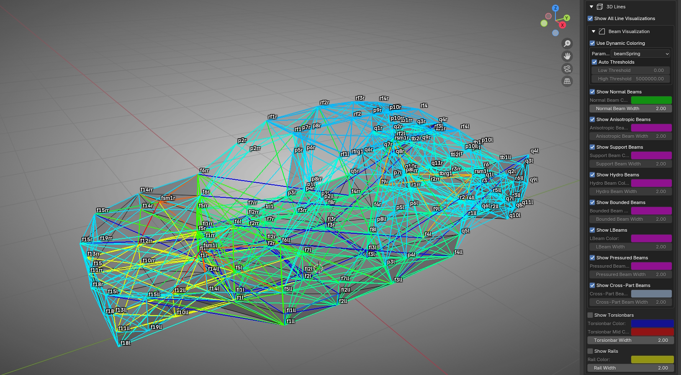Screen dimensions: 681x375
Task: Click the red X axis gizmo handle
Action: (562, 25)
